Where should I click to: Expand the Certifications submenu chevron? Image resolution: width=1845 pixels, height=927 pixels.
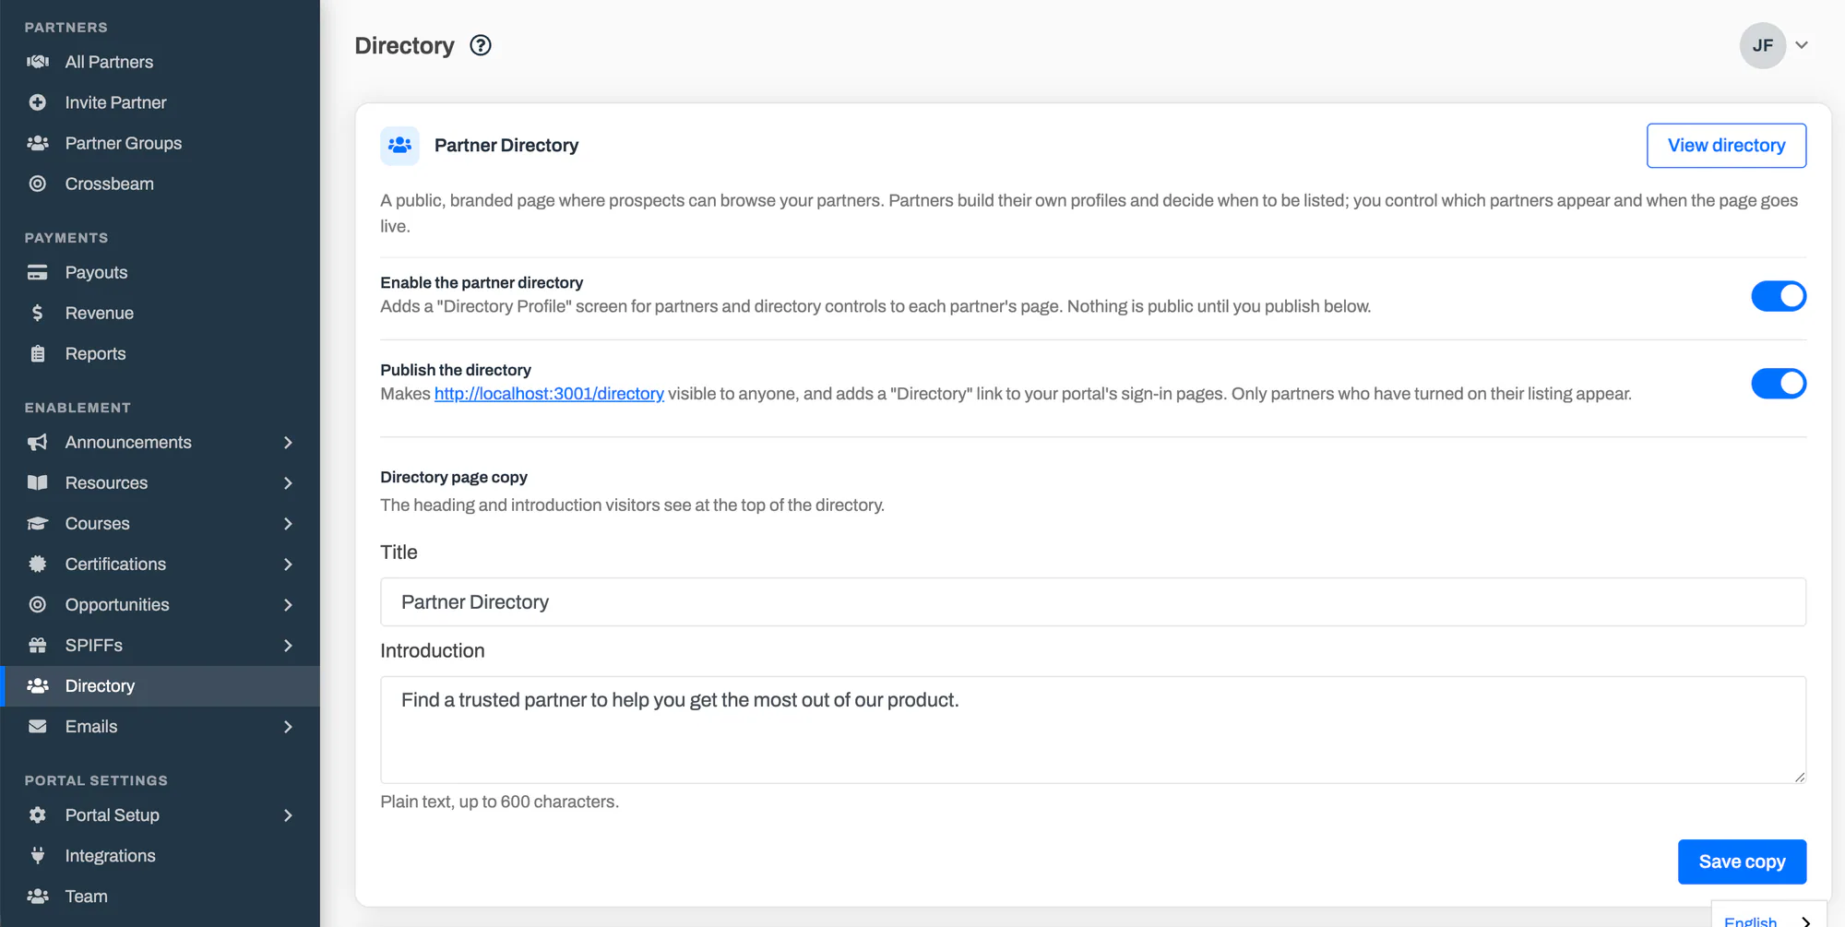click(x=288, y=564)
